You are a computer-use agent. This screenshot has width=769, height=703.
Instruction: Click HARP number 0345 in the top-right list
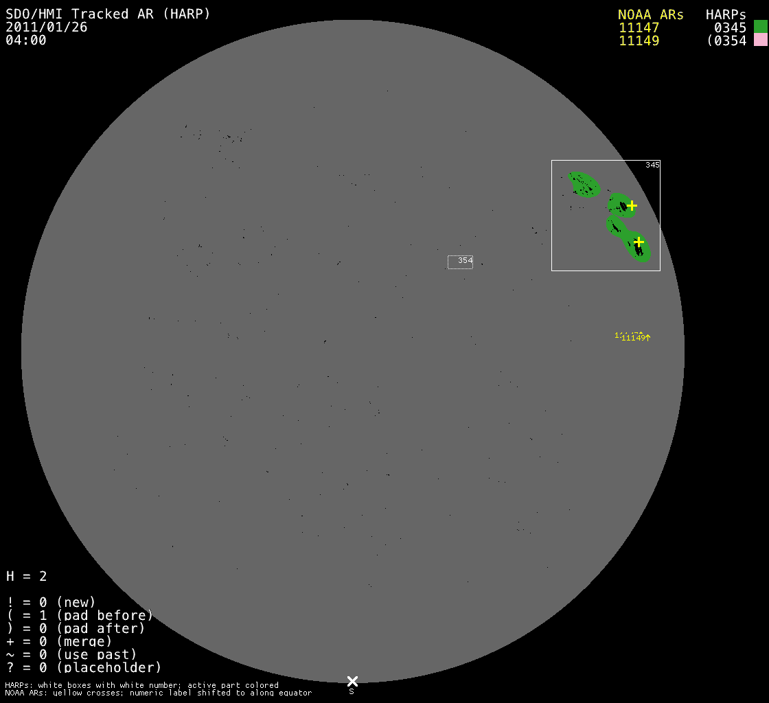click(729, 27)
